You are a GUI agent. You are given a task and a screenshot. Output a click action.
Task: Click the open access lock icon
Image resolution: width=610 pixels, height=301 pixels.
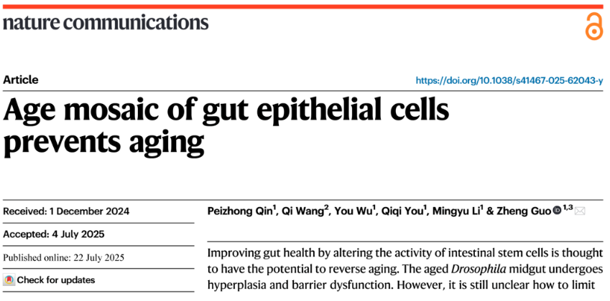coord(593,27)
